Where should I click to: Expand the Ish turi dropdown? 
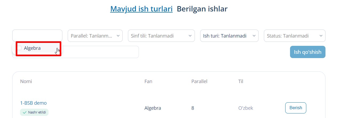229,36
